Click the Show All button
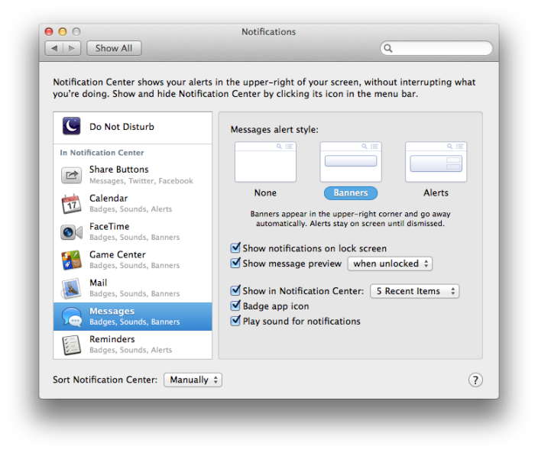 pos(114,48)
